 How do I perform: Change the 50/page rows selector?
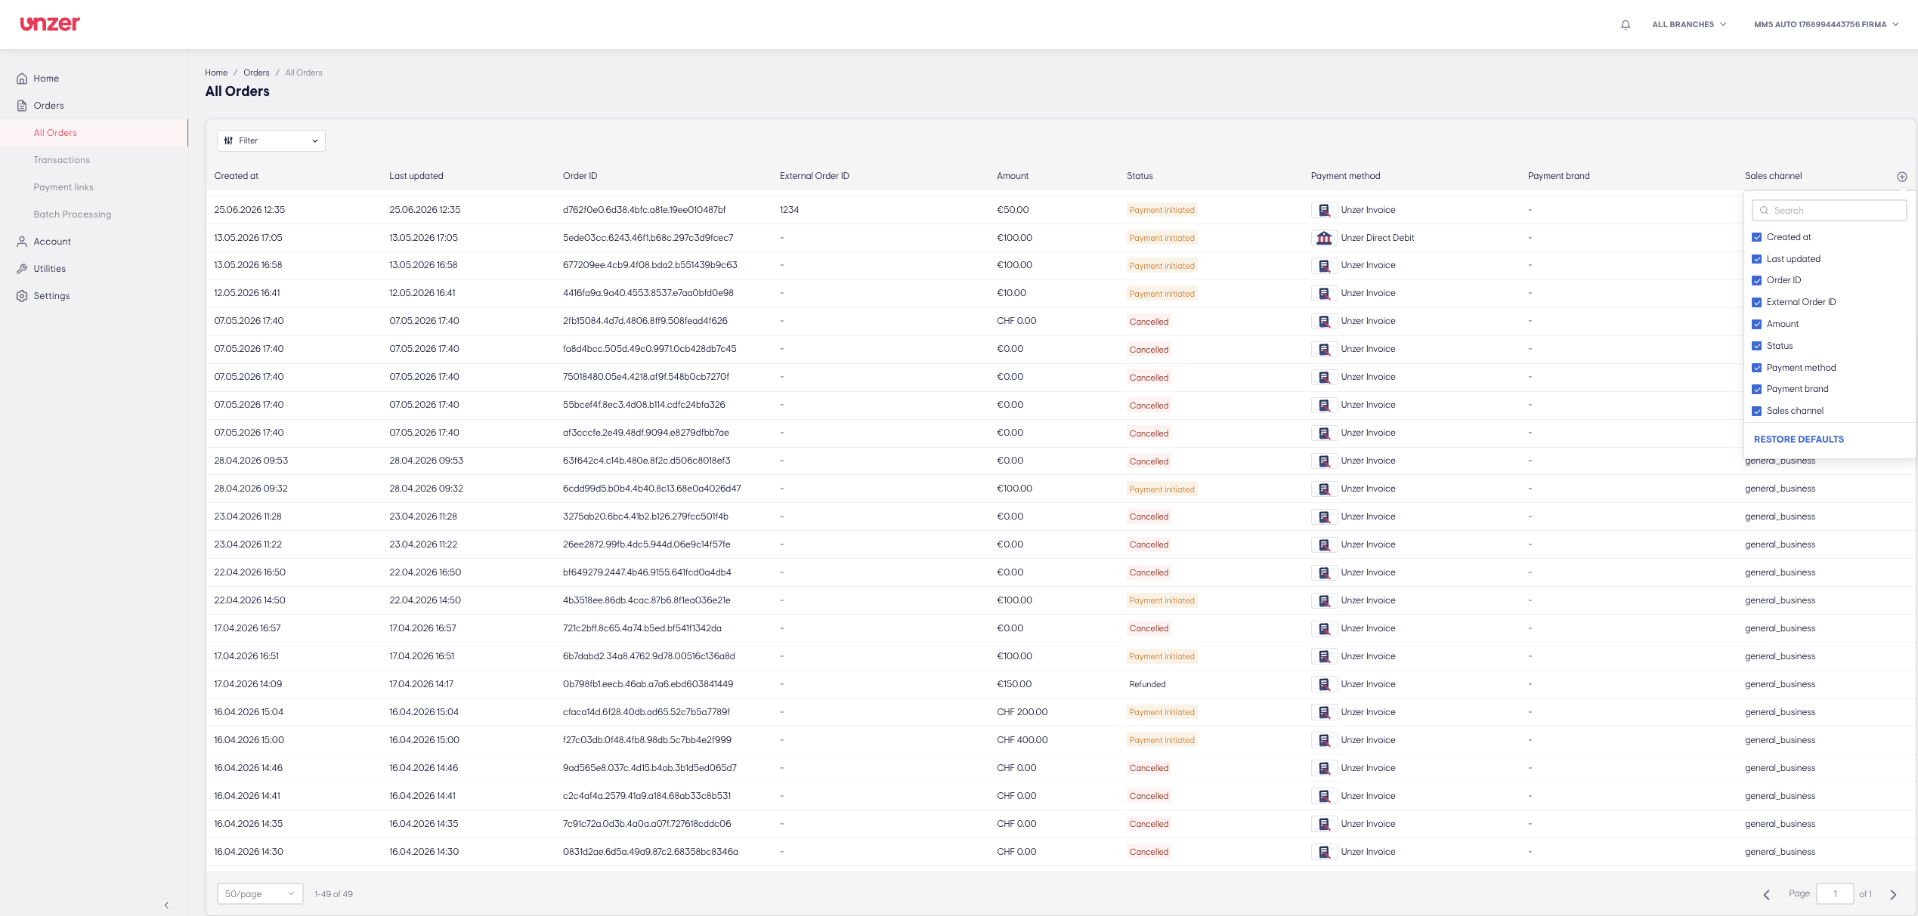(260, 893)
